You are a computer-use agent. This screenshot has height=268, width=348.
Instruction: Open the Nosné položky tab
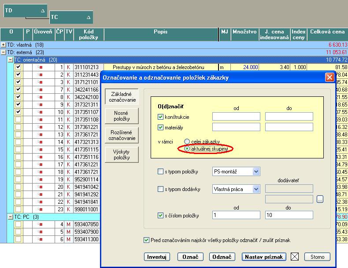coord(122,116)
